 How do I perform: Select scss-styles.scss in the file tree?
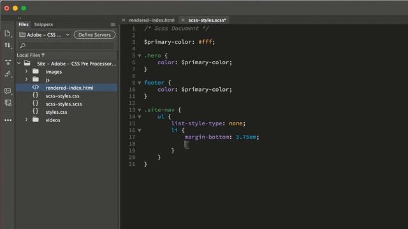[64, 104]
